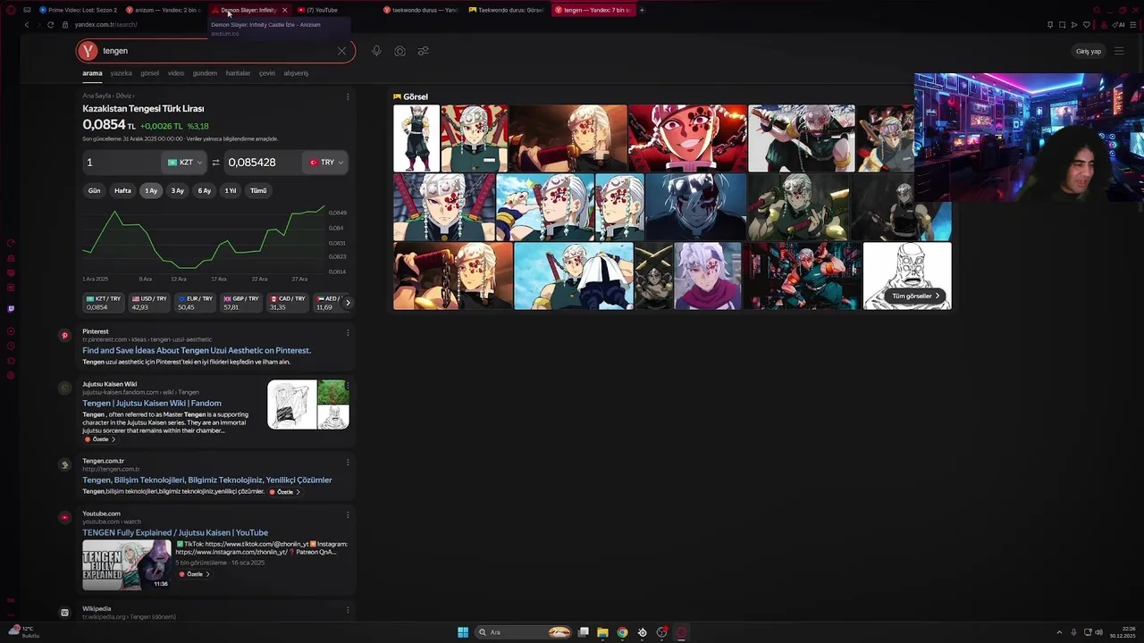Close the Demon Slayer browser tab
The image size is (1144, 643).
pos(284,10)
